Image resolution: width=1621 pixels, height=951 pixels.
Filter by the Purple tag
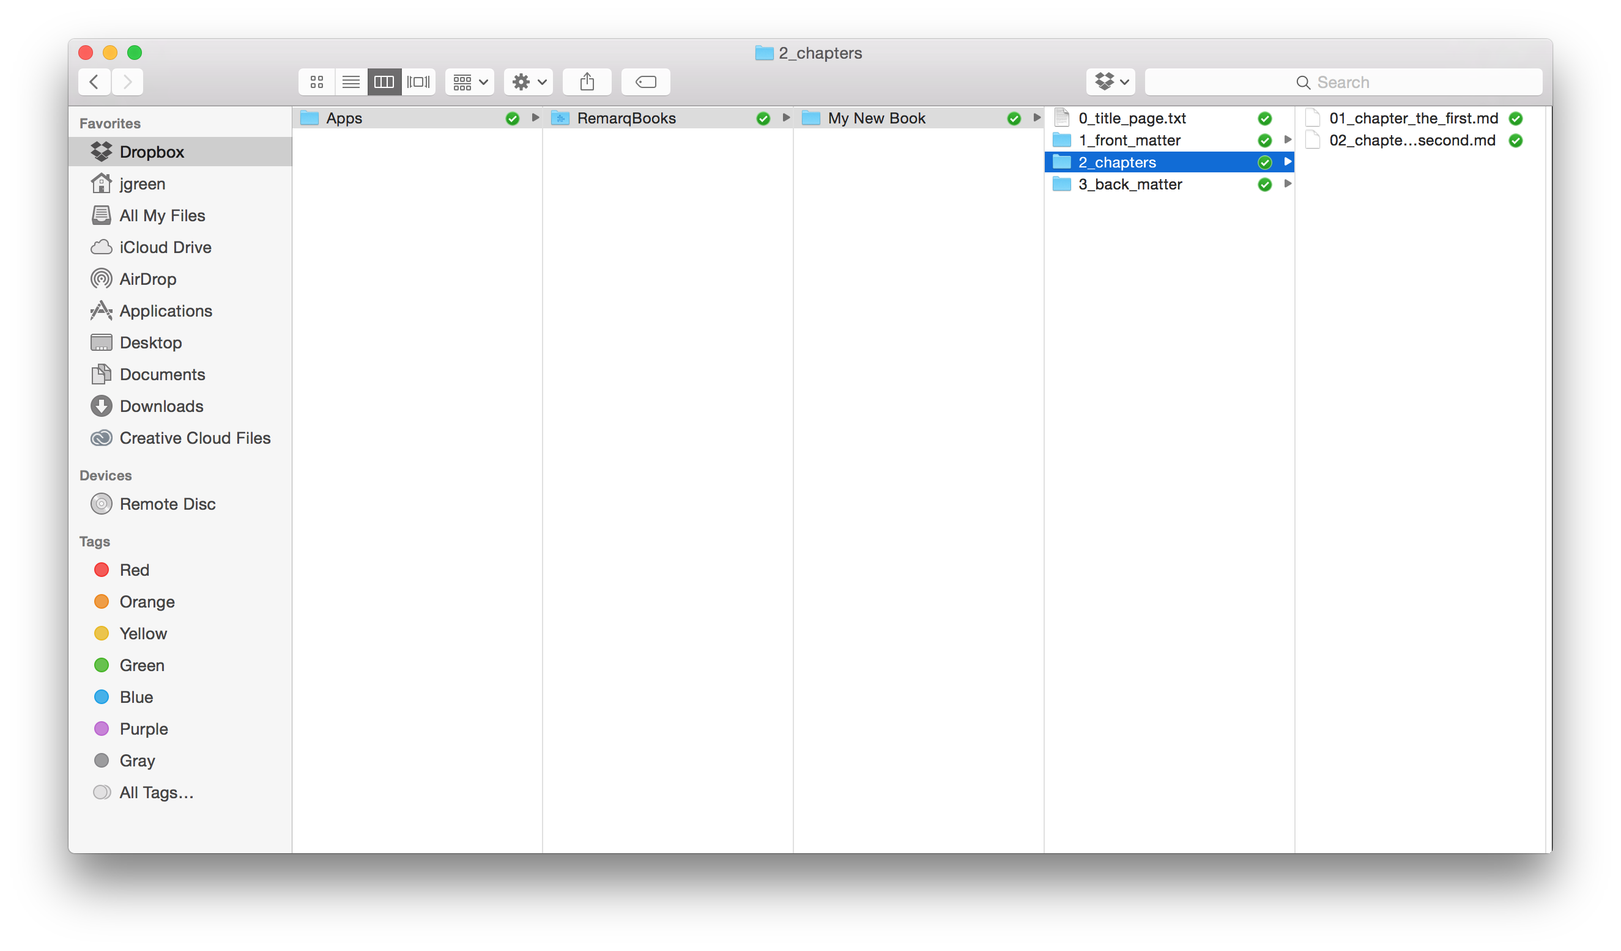point(180,729)
